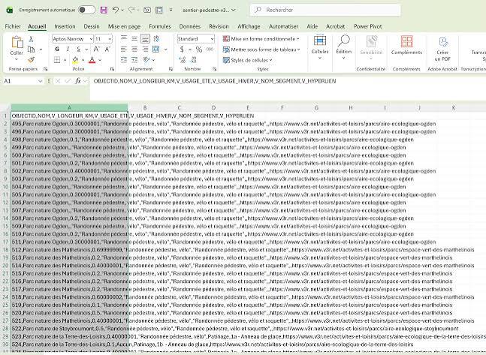Increase the indent
Viewport: 486px width, 355px height.
point(134,59)
